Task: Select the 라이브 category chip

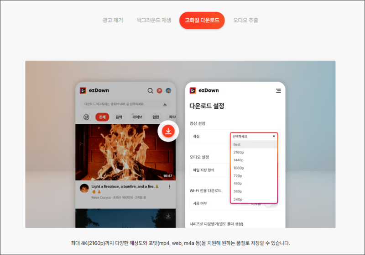Action: tap(137, 117)
